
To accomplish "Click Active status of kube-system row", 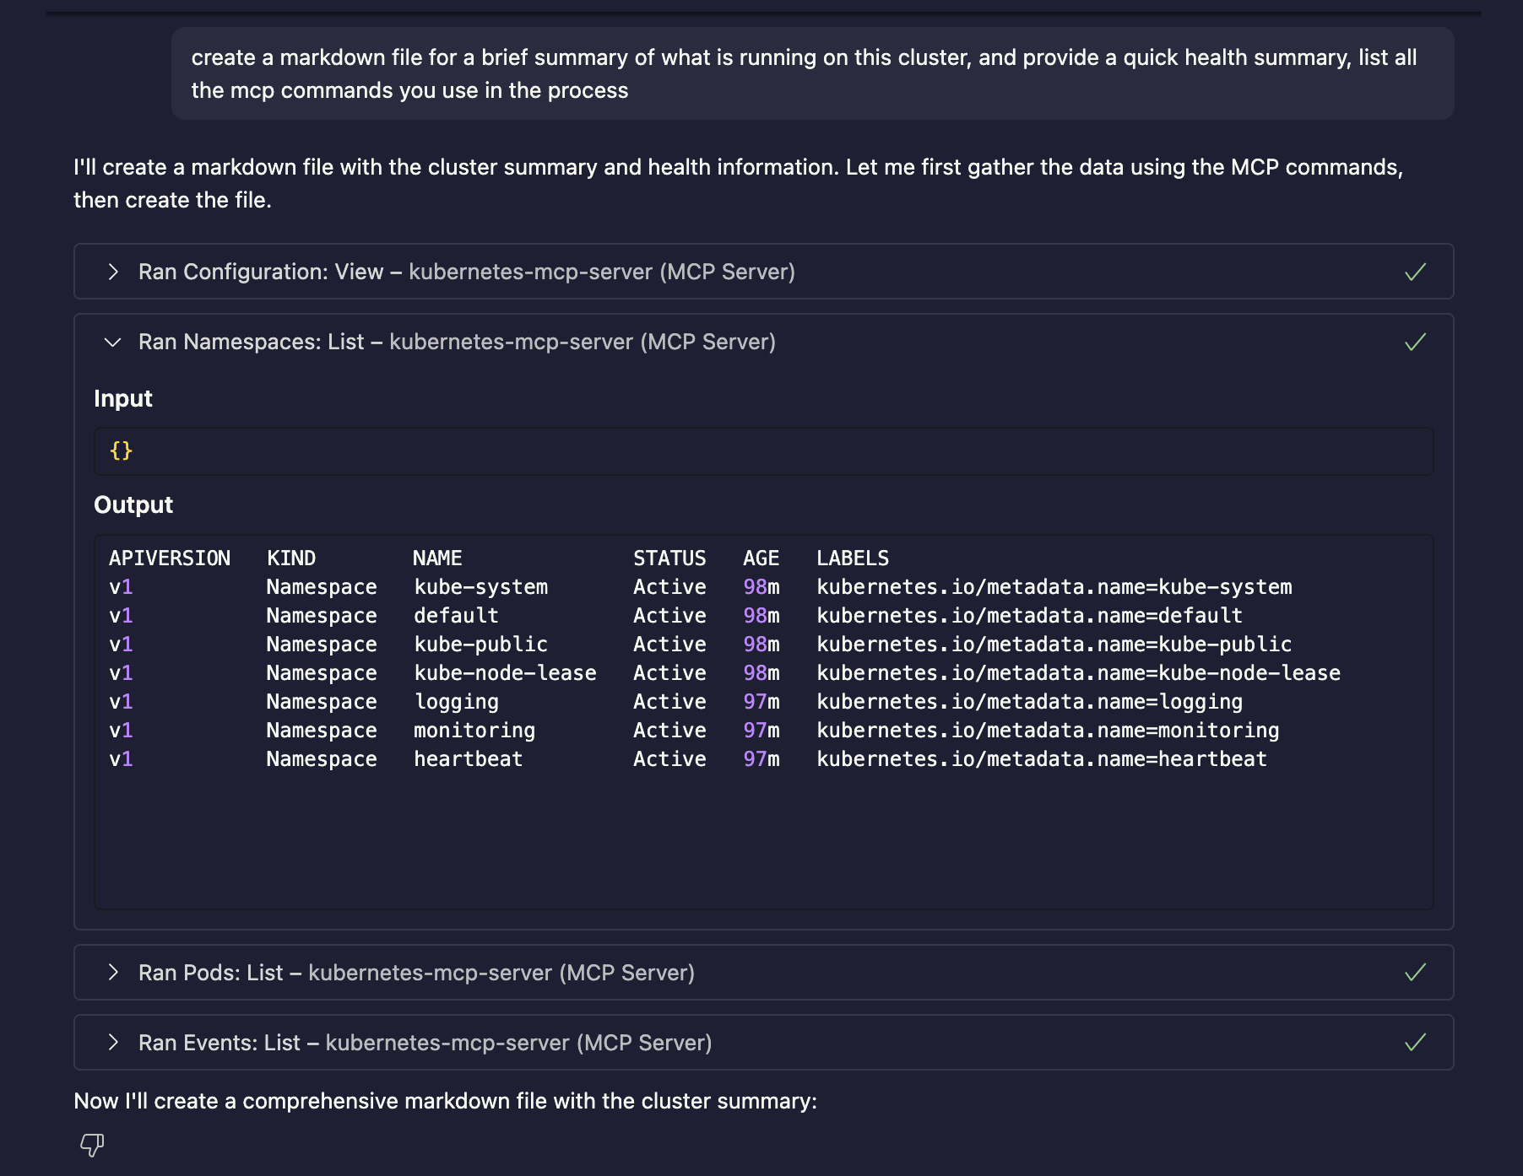I will (x=669, y=587).
